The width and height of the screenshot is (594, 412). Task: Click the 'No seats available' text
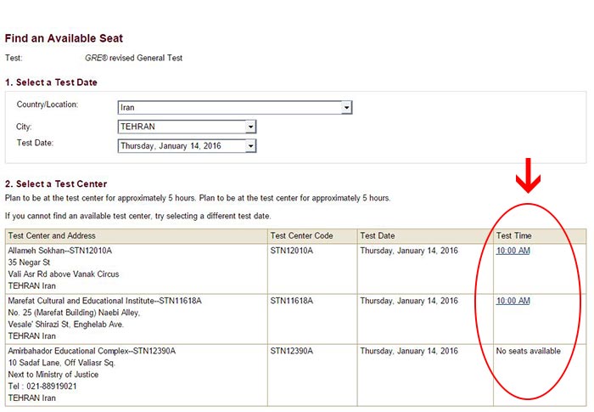[527, 351]
